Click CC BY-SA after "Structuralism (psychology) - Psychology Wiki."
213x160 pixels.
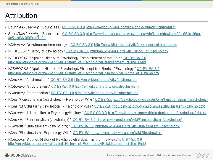(102, 106)
